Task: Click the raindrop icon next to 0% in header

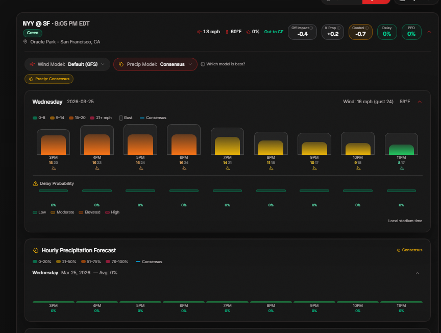Action: 248,32
